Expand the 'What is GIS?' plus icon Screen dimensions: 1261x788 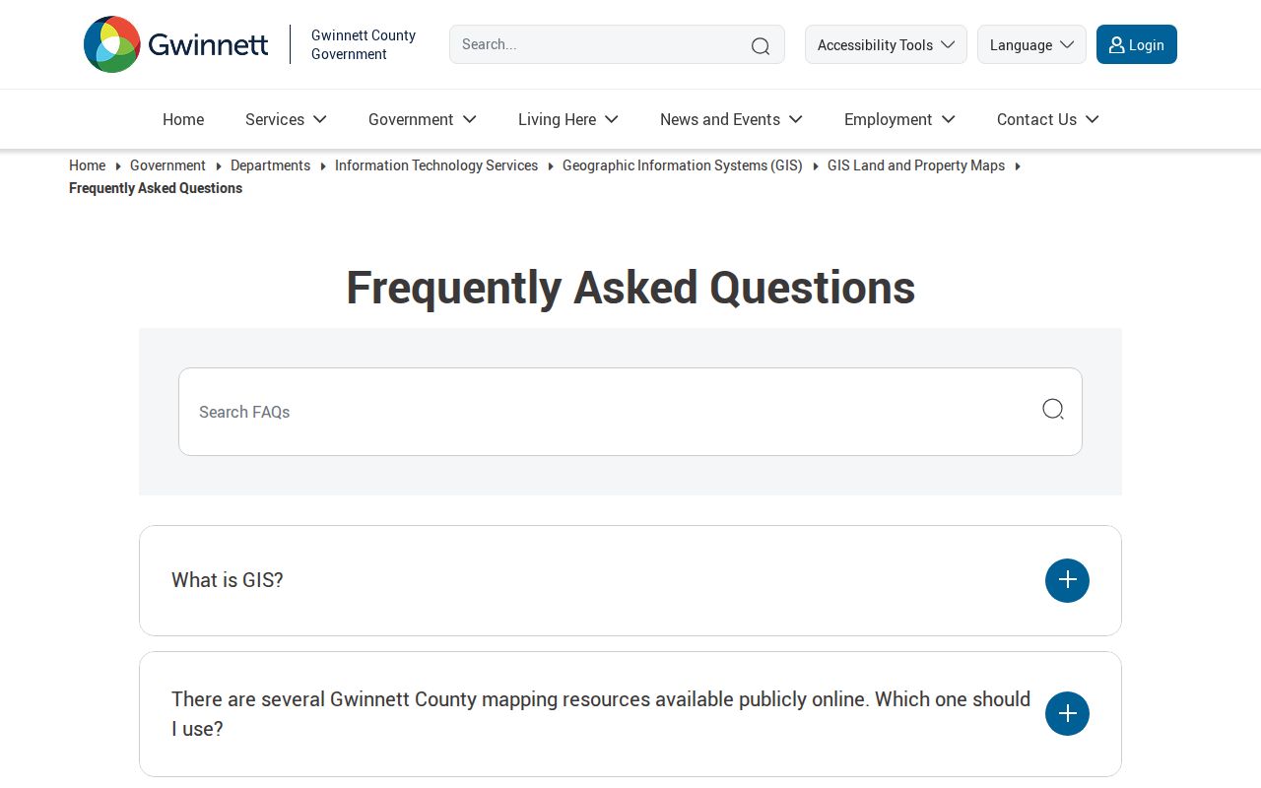tap(1067, 580)
